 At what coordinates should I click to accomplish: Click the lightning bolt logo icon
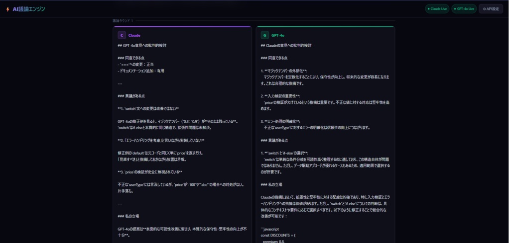click(x=8, y=9)
